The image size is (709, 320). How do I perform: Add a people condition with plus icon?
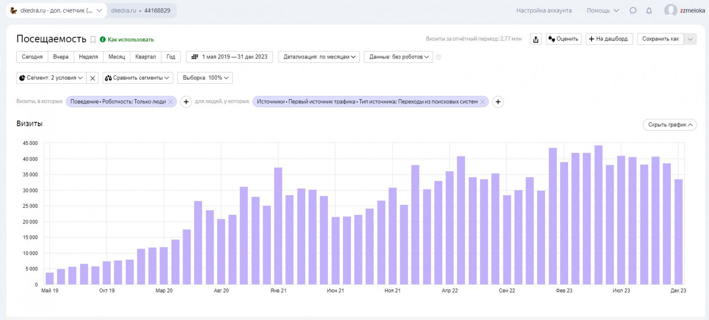(498, 102)
